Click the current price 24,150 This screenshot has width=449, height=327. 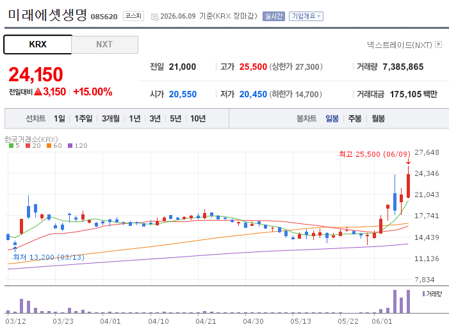click(36, 74)
